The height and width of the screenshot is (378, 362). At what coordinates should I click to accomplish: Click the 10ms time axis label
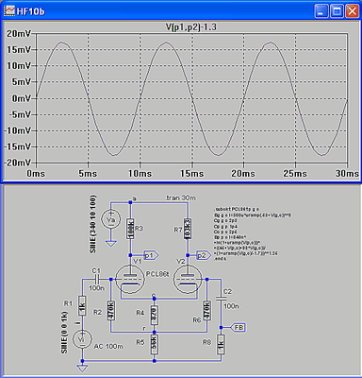[x=140, y=174]
